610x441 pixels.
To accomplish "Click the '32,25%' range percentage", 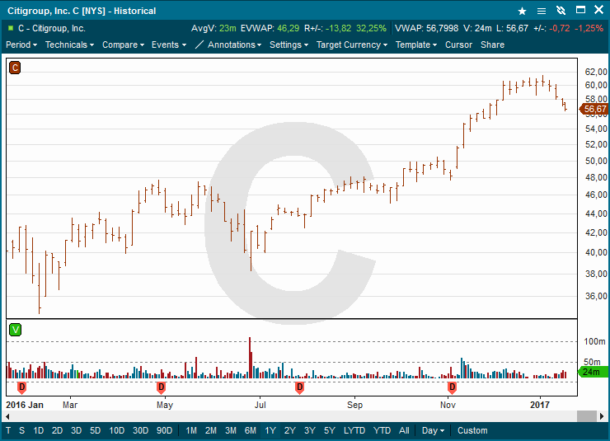I will tap(371, 28).
